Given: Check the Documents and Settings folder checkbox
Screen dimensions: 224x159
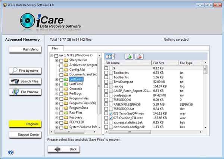Looking at the screenshot, I should click(x=61, y=75).
